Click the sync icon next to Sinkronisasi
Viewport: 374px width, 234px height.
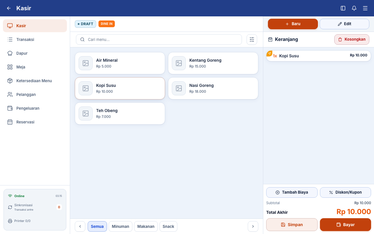click(x=10, y=207)
